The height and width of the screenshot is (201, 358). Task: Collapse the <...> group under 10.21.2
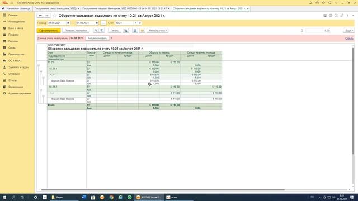tap(44, 96)
